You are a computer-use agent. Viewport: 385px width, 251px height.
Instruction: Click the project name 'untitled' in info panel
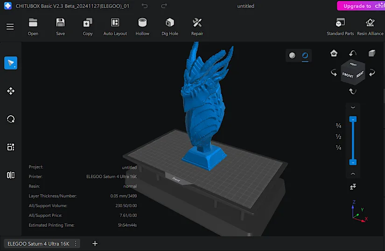pos(129,167)
